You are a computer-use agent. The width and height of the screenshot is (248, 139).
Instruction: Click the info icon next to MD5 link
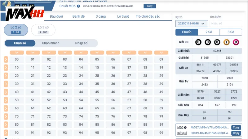pyautogui.click(x=185, y=128)
